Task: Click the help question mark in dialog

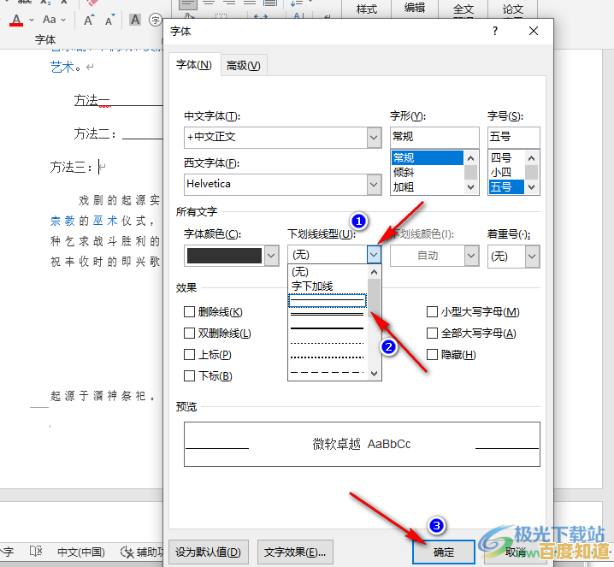Action: (x=494, y=31)
